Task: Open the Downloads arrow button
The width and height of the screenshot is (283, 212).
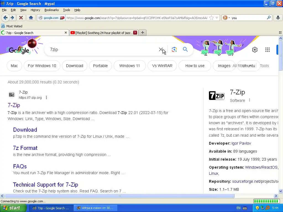Action: pyautogui.click(x=278, y=18)
